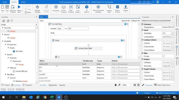Switch to the HOME ribbon tab
The image size is (179, 100).
4,2
